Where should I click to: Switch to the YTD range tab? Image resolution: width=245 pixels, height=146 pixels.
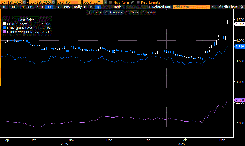click(40, 7)
